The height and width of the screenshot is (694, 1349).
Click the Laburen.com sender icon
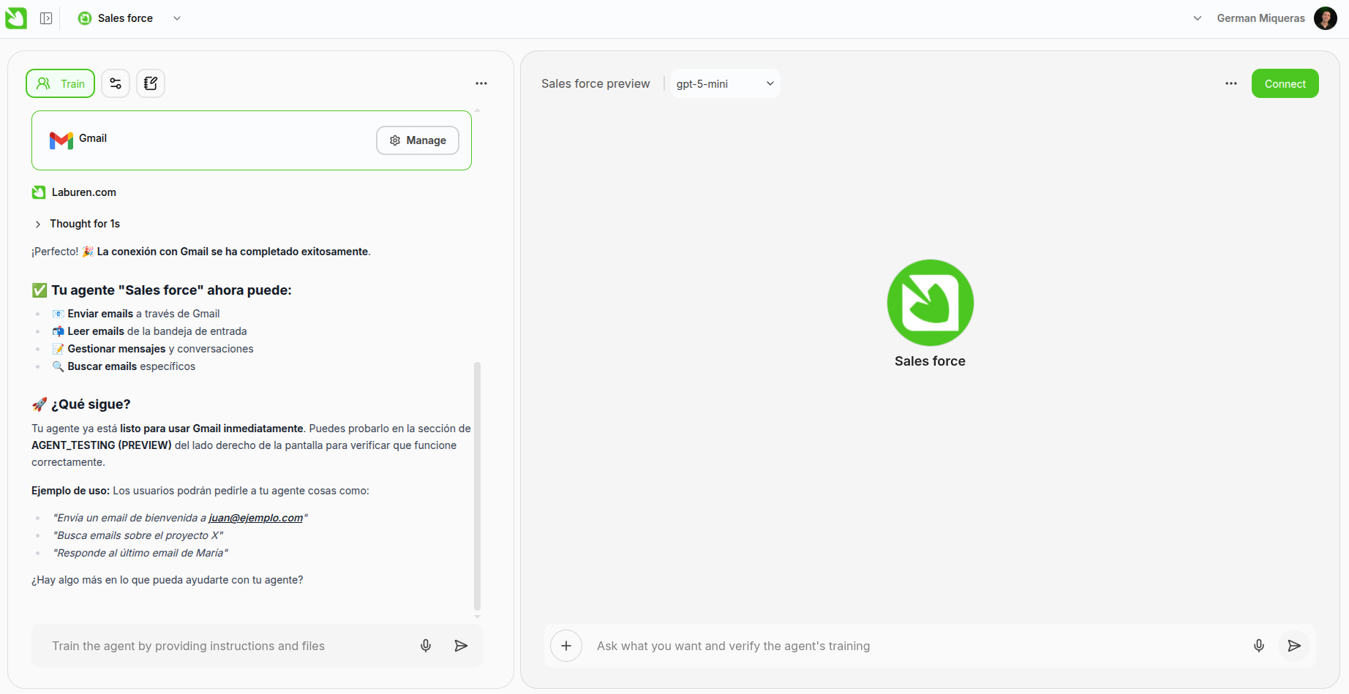point(39,192)
